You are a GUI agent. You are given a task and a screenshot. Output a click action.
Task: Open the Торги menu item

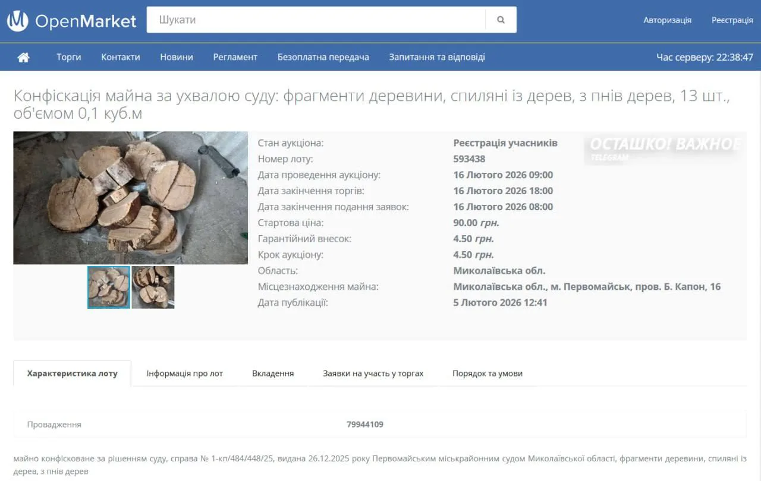click(x=69, y=57)
